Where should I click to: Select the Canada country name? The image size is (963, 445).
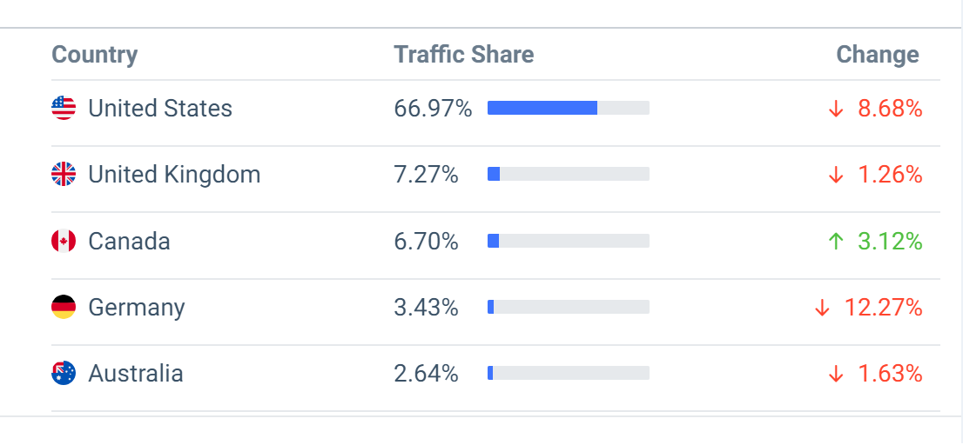pos(129,242)
